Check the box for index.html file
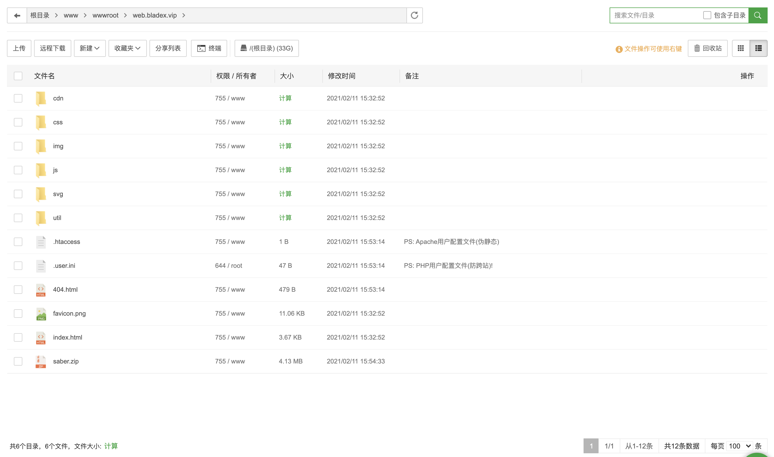 coord(18,337)
